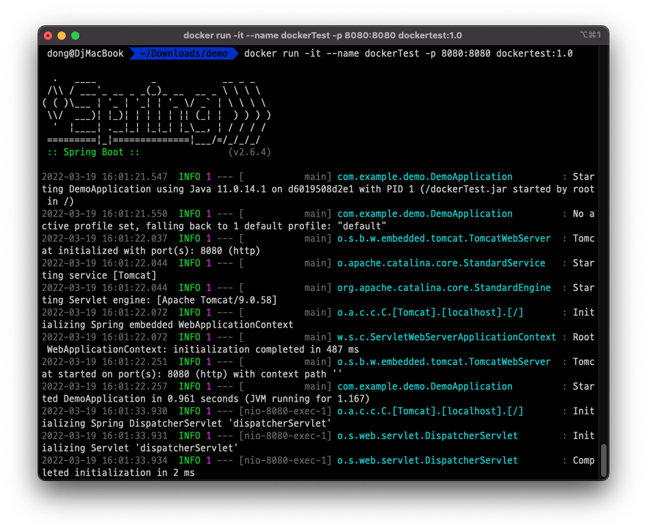This screenshot has height=531, width=647.
Task: Click the ':: Spring Boot ::' green label
Action: 94,152
